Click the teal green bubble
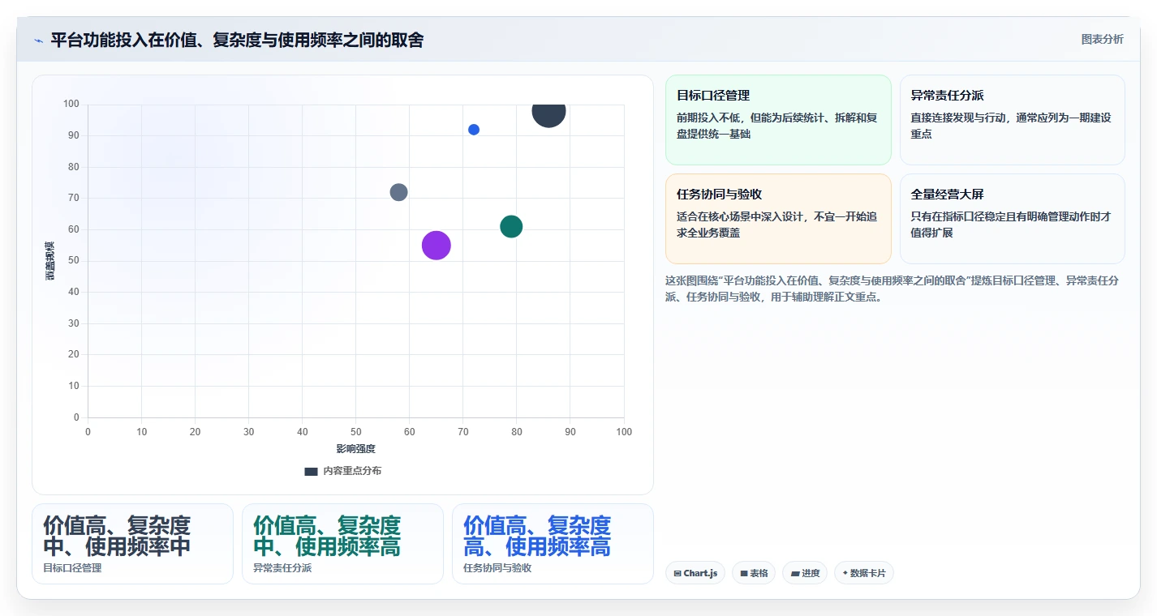This screenshot has height=616, width=1157. click(x=511, y=226)
